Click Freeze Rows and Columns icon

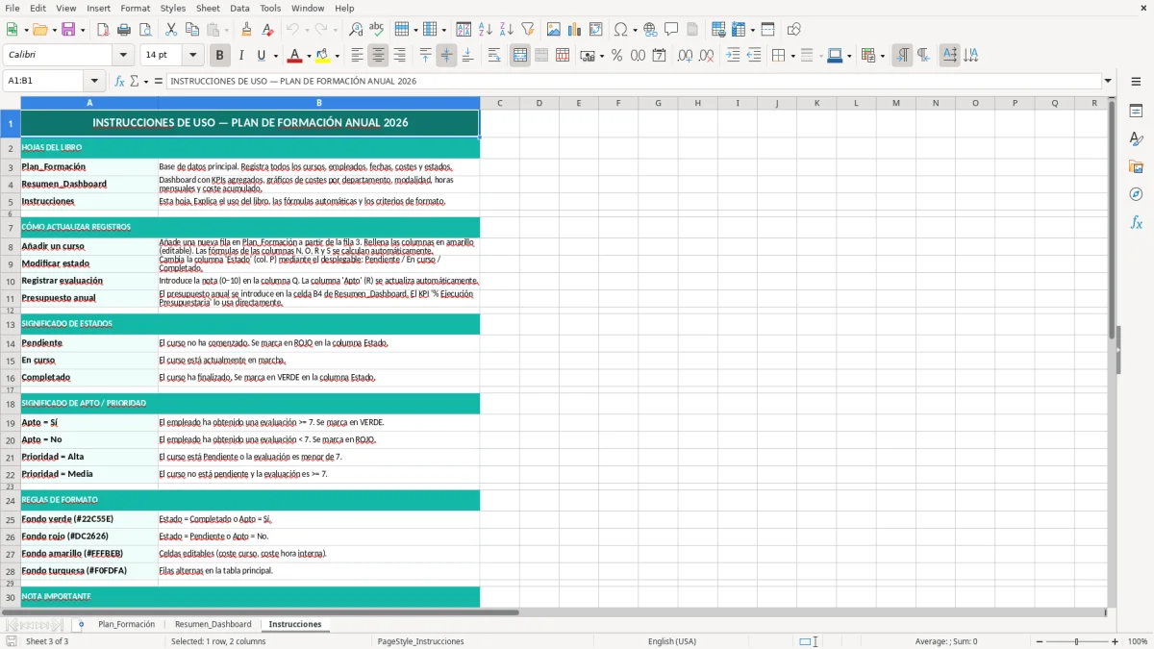point(739,30)
